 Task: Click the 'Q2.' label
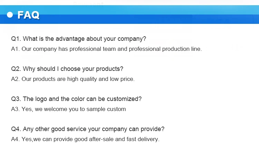pyautogui.click(x=16, y=68)
